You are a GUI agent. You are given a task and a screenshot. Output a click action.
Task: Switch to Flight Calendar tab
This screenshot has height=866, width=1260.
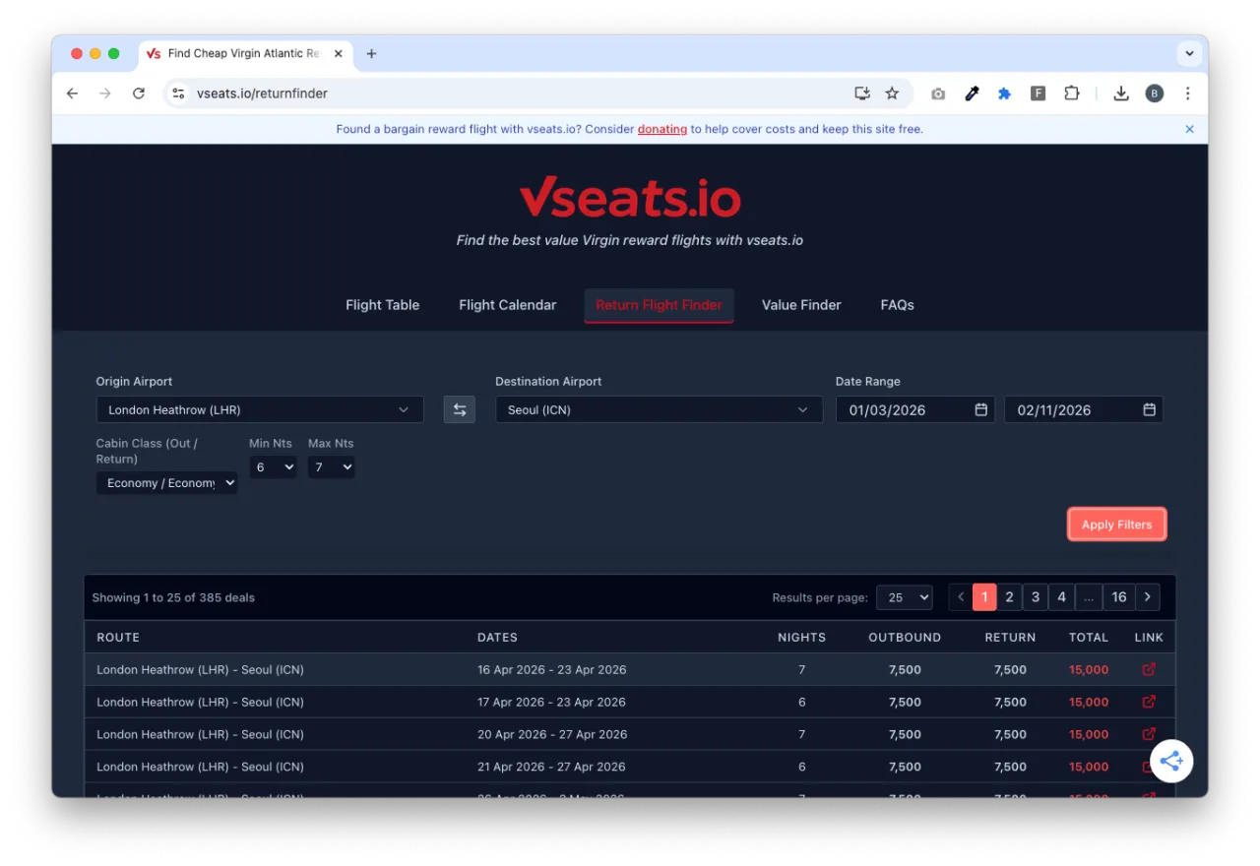[507, 305]
